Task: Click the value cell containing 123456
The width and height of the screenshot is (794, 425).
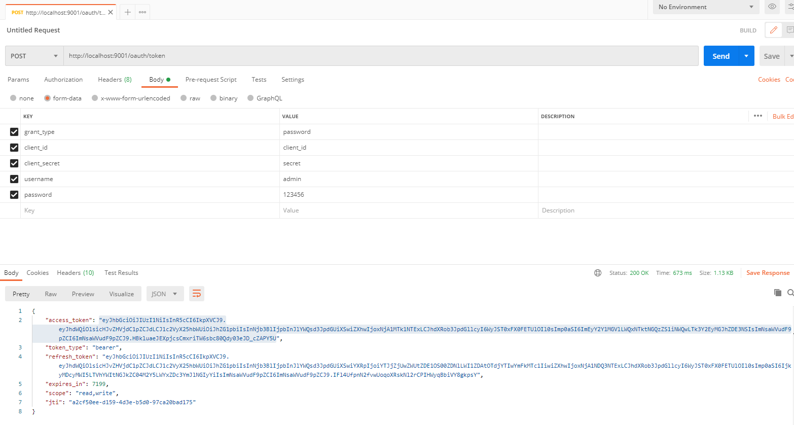Action: [409, 195]
